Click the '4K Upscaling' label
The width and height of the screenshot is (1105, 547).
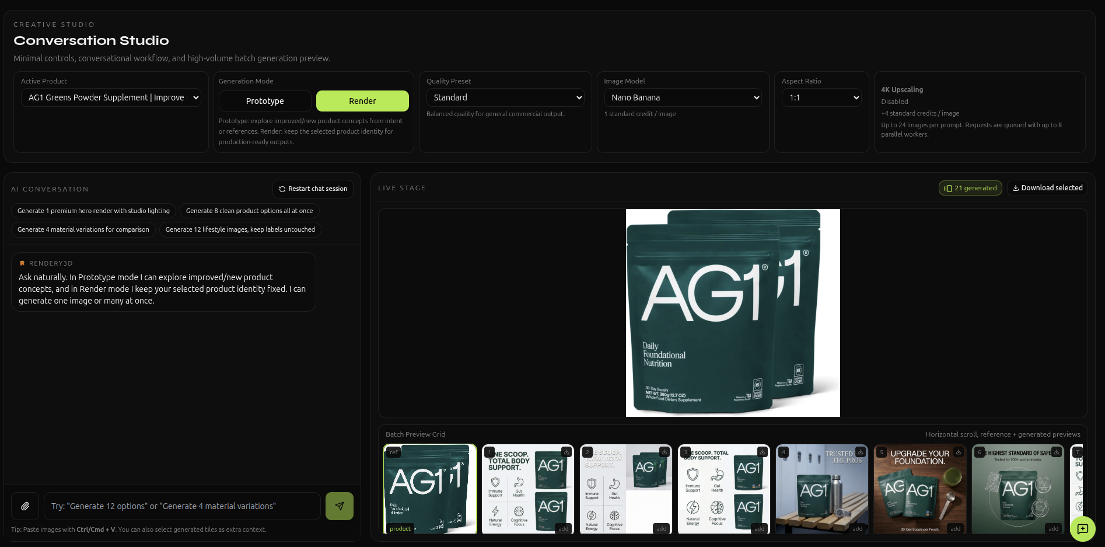[902, 90]
